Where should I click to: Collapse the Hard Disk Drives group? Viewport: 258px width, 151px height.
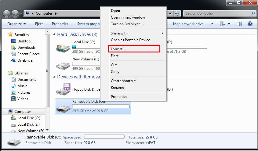[54, 34]
